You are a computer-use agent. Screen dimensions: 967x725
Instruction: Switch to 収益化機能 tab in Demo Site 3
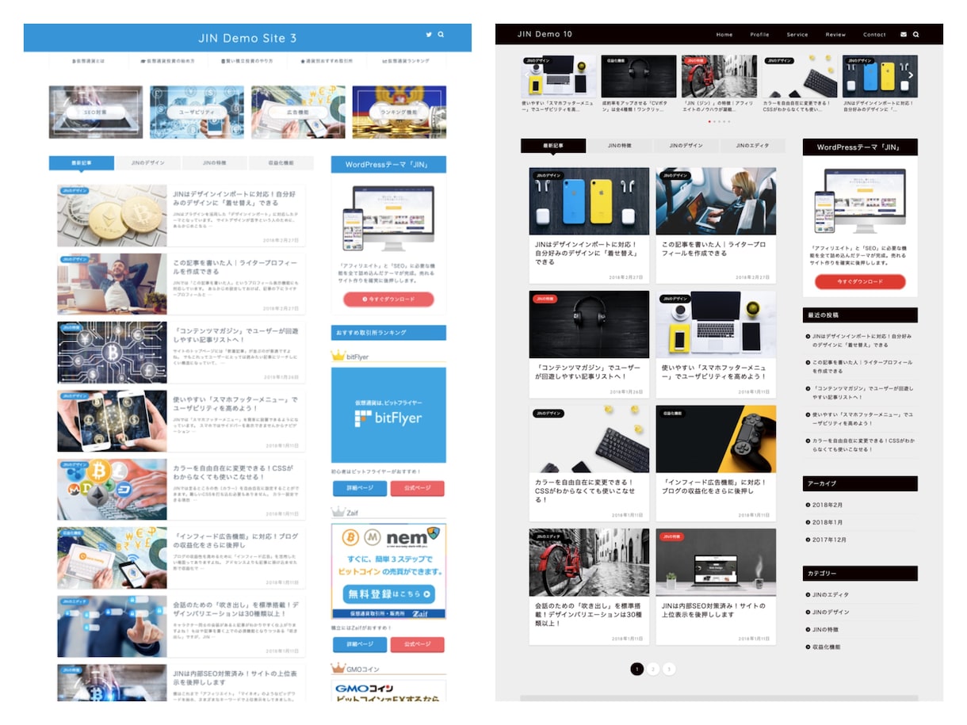click(x=281, y=163)
